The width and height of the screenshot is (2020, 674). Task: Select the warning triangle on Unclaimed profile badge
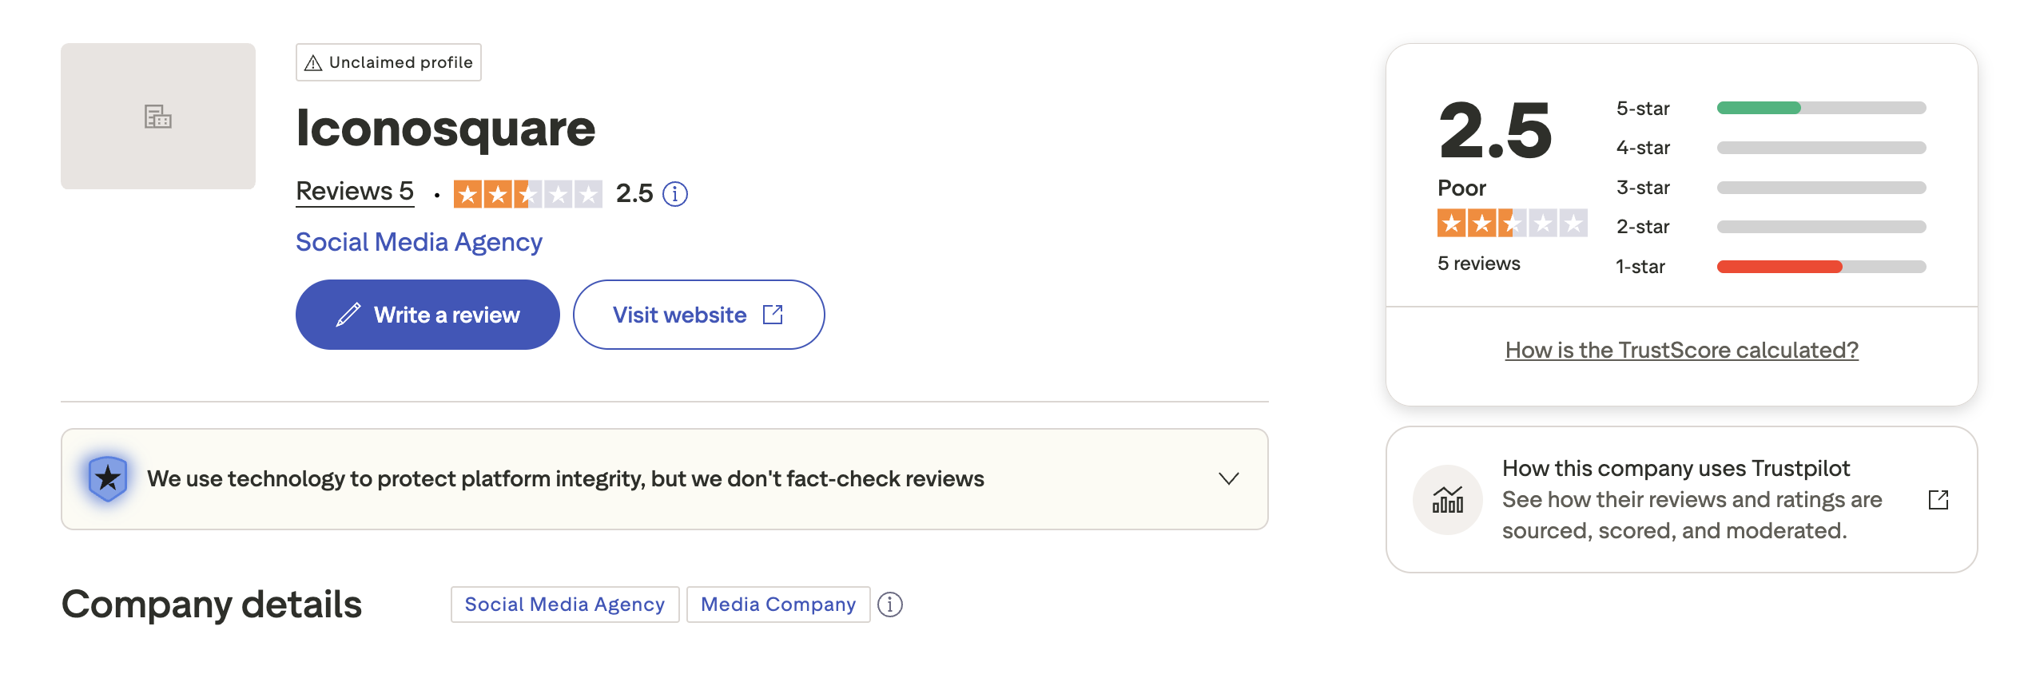pos(312,61)
